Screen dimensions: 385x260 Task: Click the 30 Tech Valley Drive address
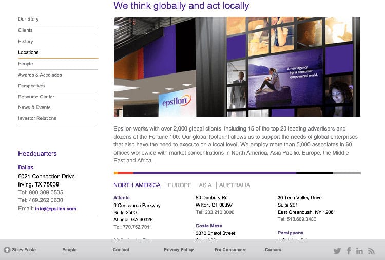300,198
